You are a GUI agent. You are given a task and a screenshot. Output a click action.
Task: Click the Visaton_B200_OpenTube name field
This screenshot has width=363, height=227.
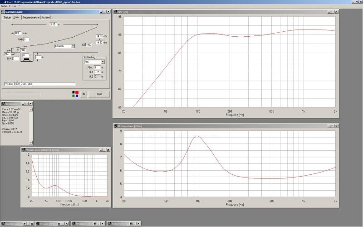tap(39, 84)
